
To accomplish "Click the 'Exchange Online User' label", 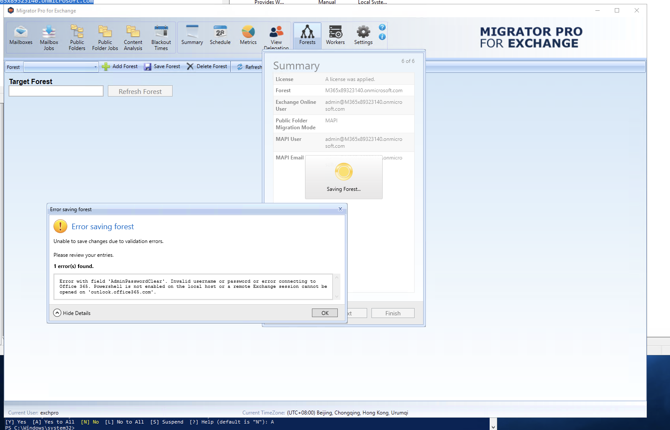I will [296, 106].
